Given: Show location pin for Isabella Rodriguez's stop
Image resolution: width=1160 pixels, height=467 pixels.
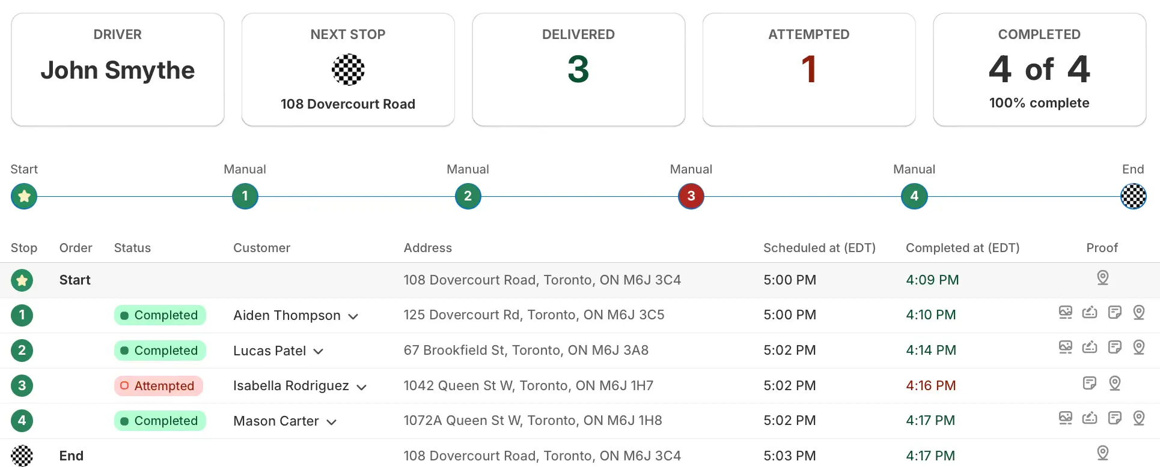Looking at the screenshot, I should click(x=1114, y=383).
